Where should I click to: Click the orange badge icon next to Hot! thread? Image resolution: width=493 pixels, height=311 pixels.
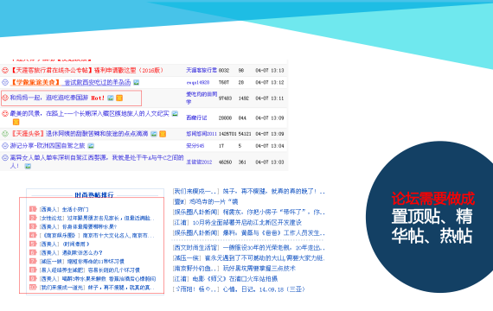pyautogui.click(x=119, y=98)
